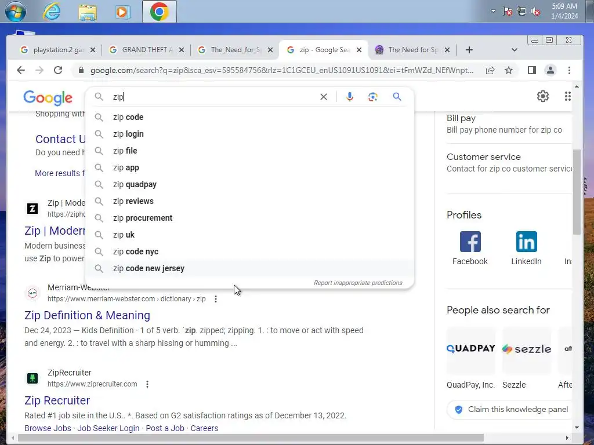
Task: Go forward in browser history
Action: click(39, 70)
